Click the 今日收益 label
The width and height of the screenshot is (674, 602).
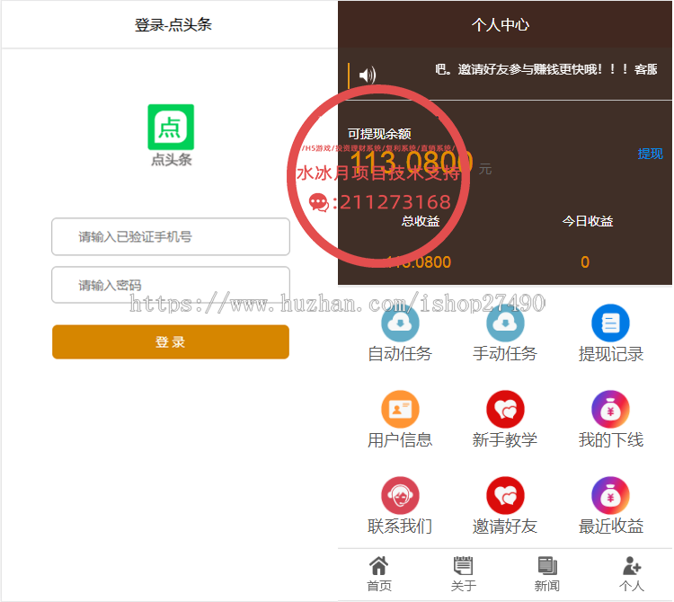tap(587, 221)
